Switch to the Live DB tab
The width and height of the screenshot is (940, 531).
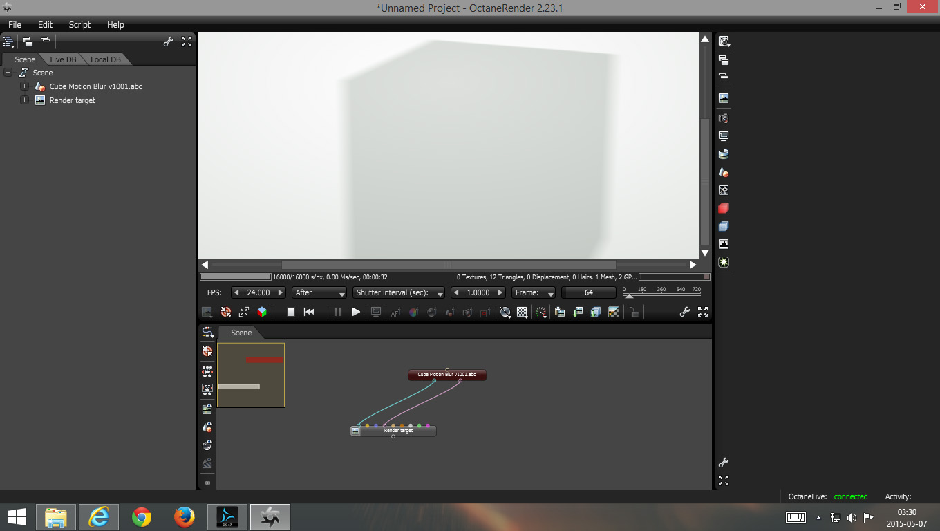63,59
